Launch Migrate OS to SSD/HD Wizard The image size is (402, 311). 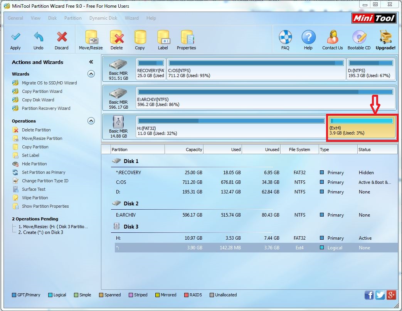tap(49, 83)
